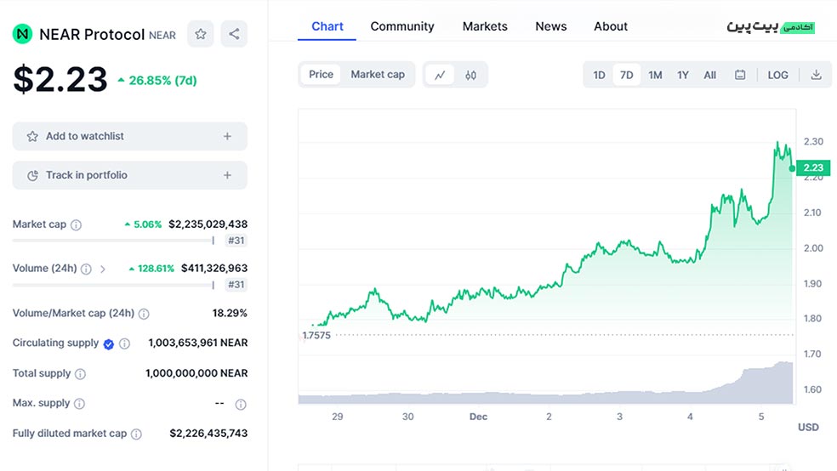Image resolution: width=837 pixels, height=471 pixels.
Task: Switch to line chart view icon
Action: pos(440,75)
